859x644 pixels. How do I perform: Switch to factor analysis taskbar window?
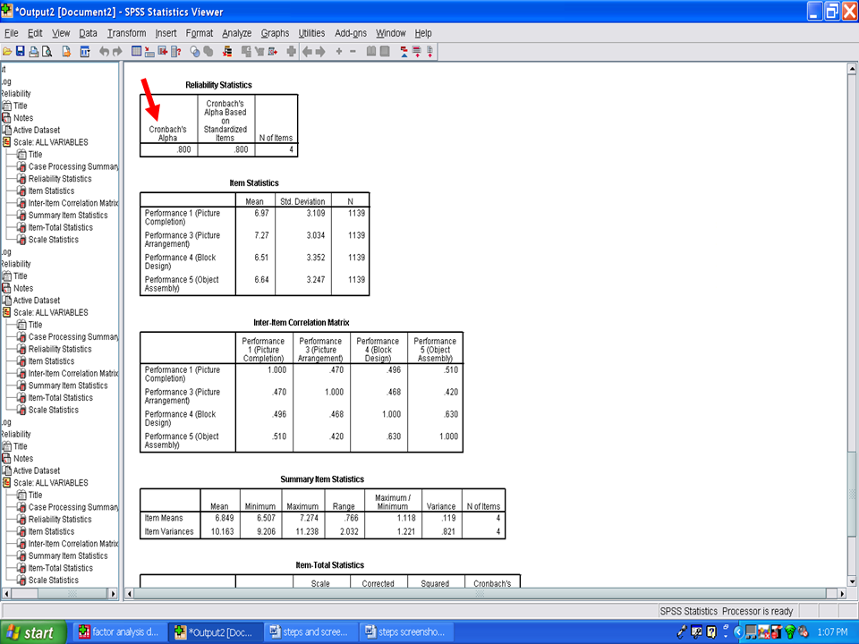[119, 632]
